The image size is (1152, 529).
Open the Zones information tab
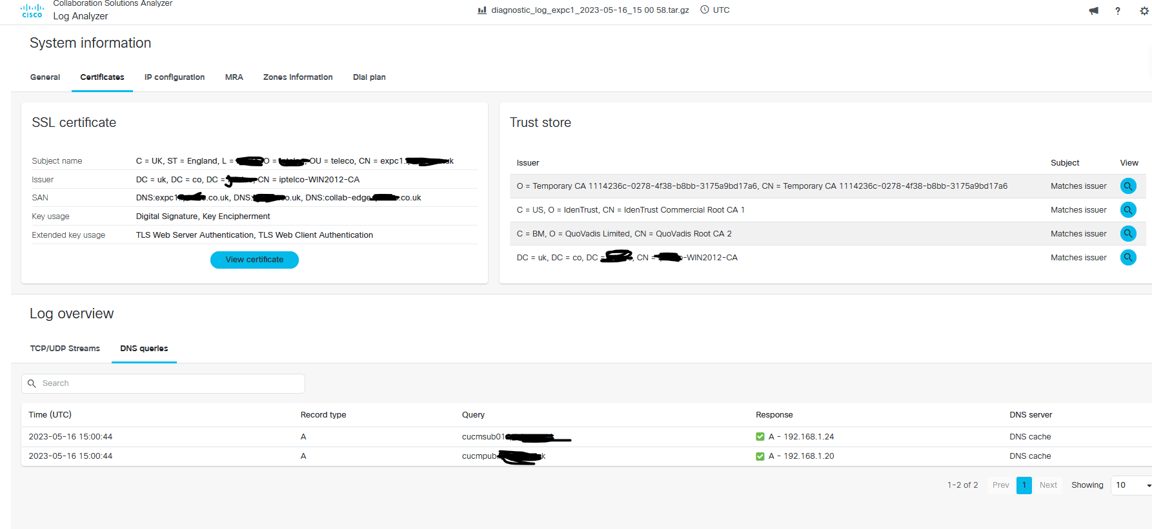(x=298, y=77)
